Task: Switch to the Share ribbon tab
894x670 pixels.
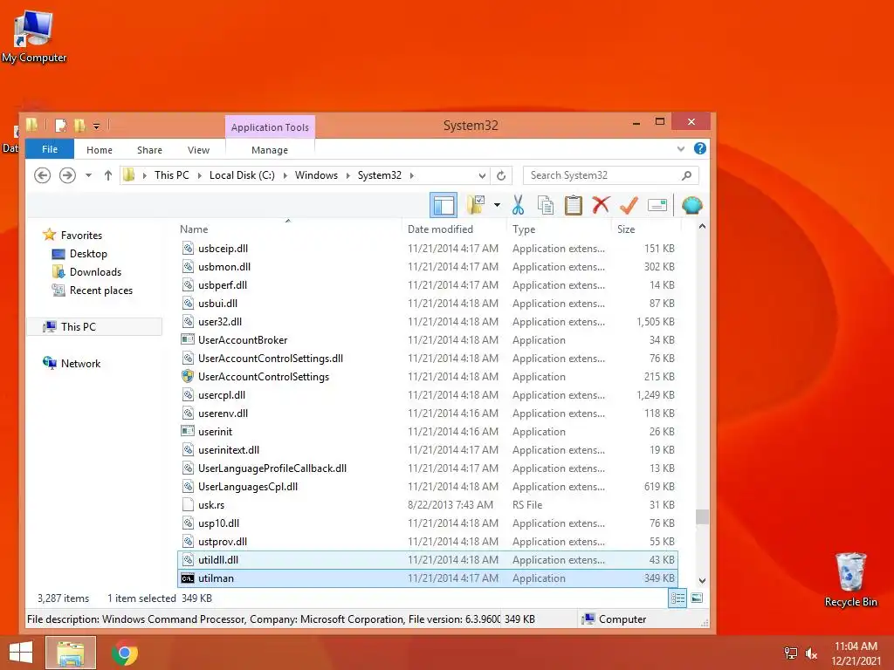Action: pyautogui.click(x=149, y=150)
